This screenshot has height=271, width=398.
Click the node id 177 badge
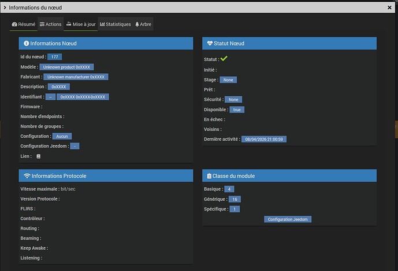55,57
